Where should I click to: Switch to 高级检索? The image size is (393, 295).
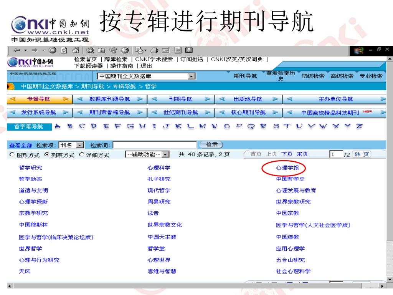click(x=342, y=76)
